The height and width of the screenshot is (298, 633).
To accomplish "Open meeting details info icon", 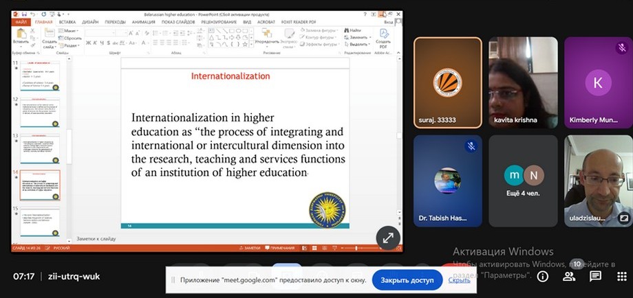I will pos(543,276).
